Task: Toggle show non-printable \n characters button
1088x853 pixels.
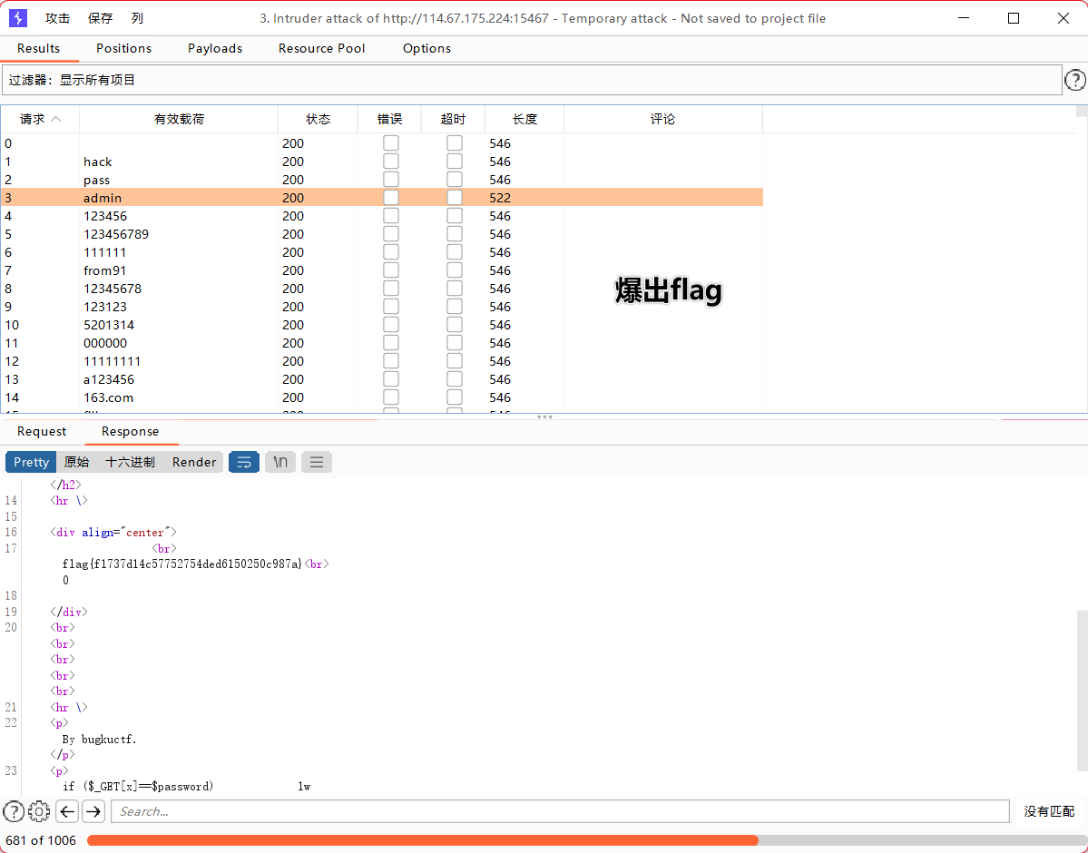Action: 280,462
